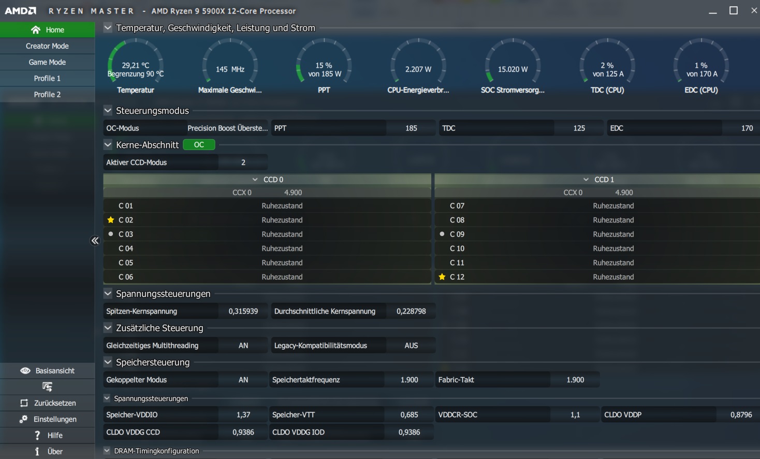Click the OC-Modus Precision Boost value
The image size is (760, 459).
(x=227, y=128)
